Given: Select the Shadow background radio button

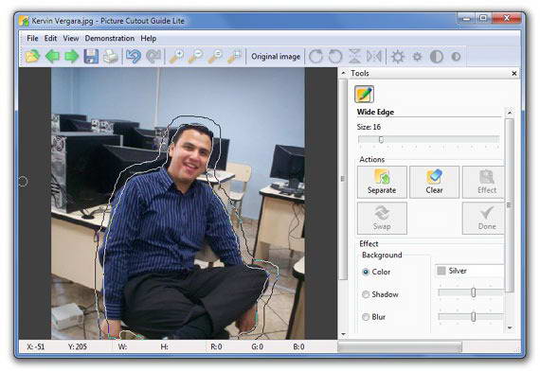Looking at the screenshot, I should 366,294.
